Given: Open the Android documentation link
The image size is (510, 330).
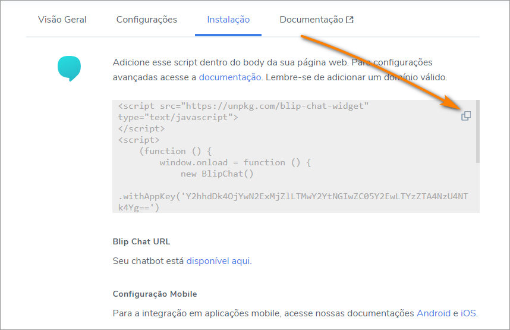Looking at the screenshot, I should pos(433,313).
